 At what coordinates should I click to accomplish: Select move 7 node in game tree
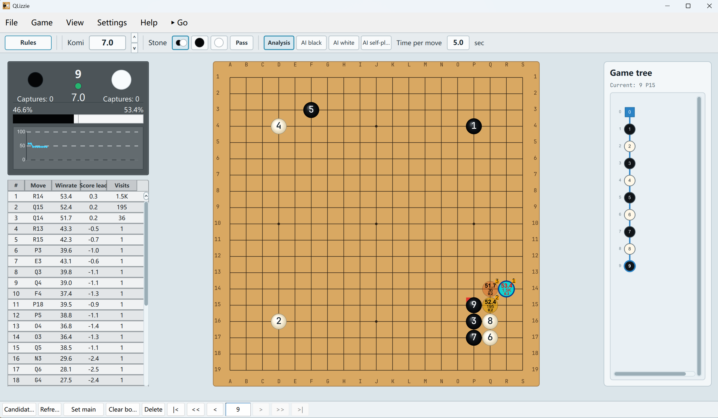[630, 232]
